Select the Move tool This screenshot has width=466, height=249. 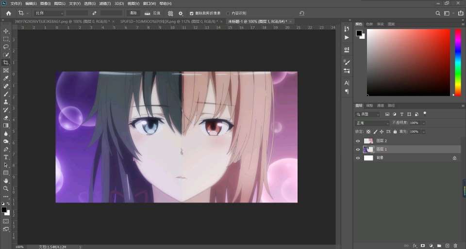(6, 31)
